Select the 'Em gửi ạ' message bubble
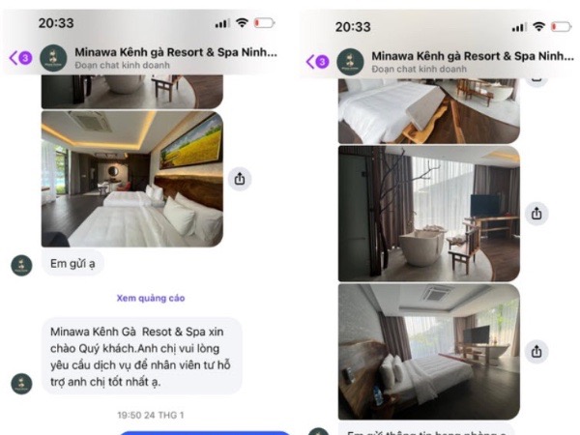Screen dimensions: 580x435 72,264
